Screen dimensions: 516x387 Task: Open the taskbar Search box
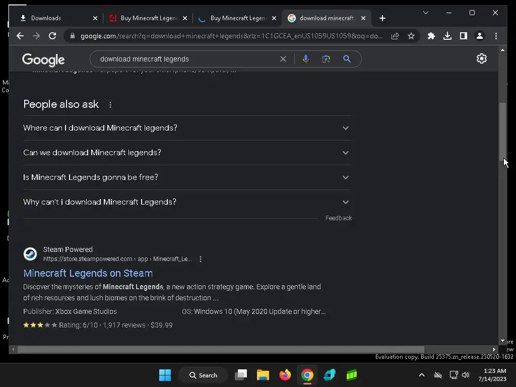(x=203, y=375)
